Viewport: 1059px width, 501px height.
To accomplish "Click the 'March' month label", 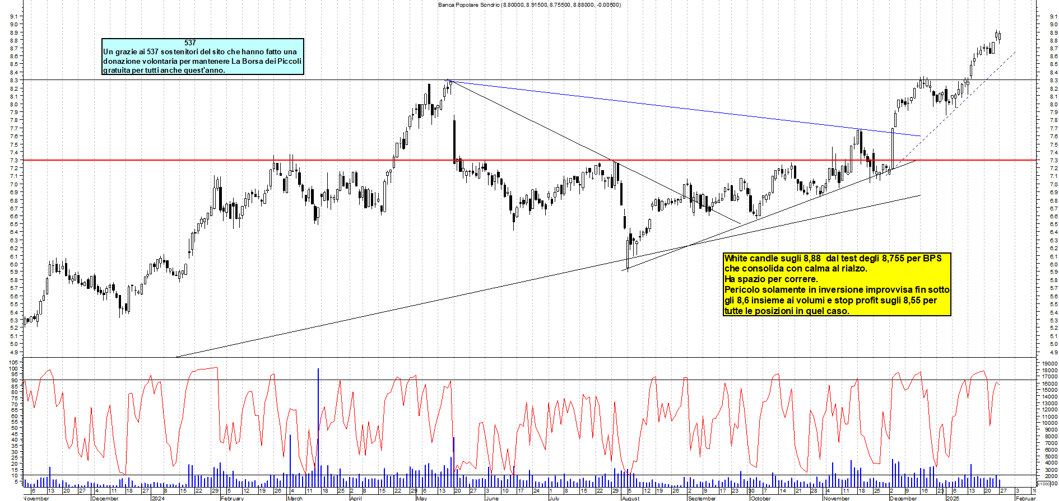I will 295,498.
